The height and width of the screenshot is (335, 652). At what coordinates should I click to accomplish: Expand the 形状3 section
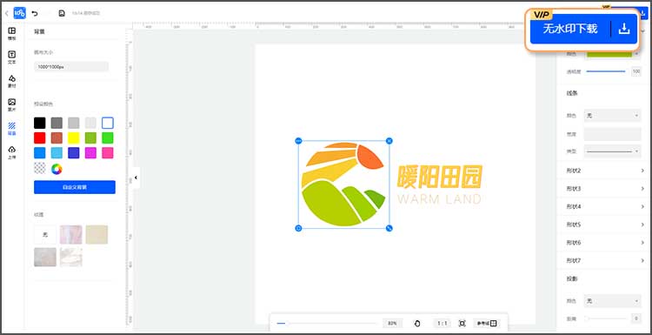point(604,189)
